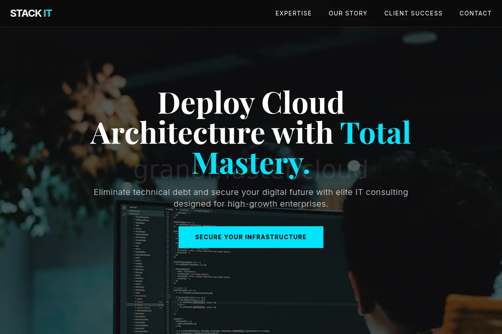Image resolution: width=502 pixels, height=334 pixels.
Task: Go to Our Story section
Action: 348,13
